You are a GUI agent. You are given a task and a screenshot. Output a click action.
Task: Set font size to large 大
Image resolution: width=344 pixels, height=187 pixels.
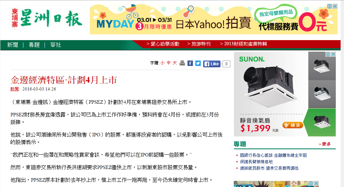click(175, 63)
